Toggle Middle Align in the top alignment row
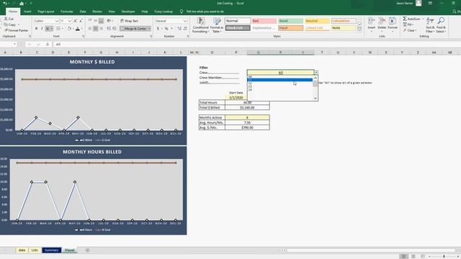 point(96,21)
